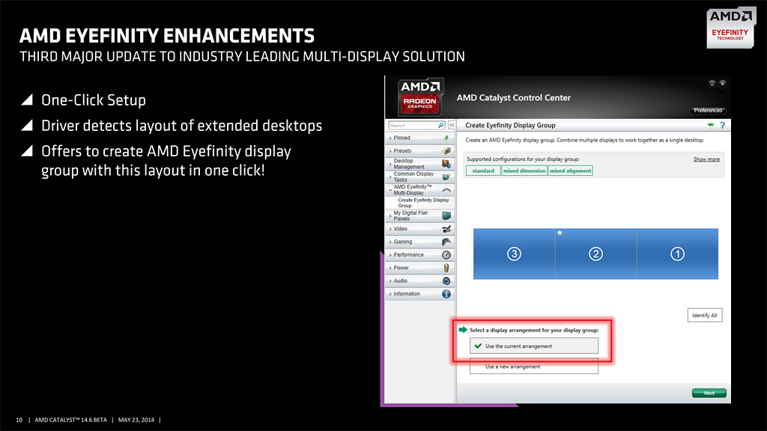Click the Help question mark icon

[723, 126]
